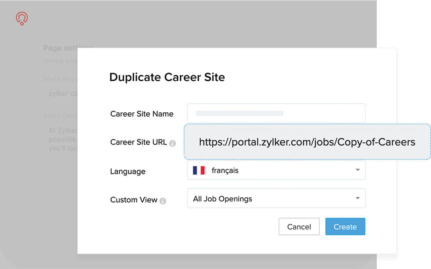Click the blue Create button

345,227
